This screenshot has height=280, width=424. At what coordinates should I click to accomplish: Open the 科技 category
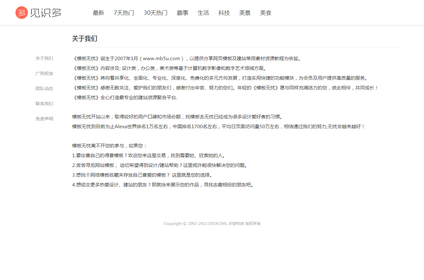(x=224, y=13)
